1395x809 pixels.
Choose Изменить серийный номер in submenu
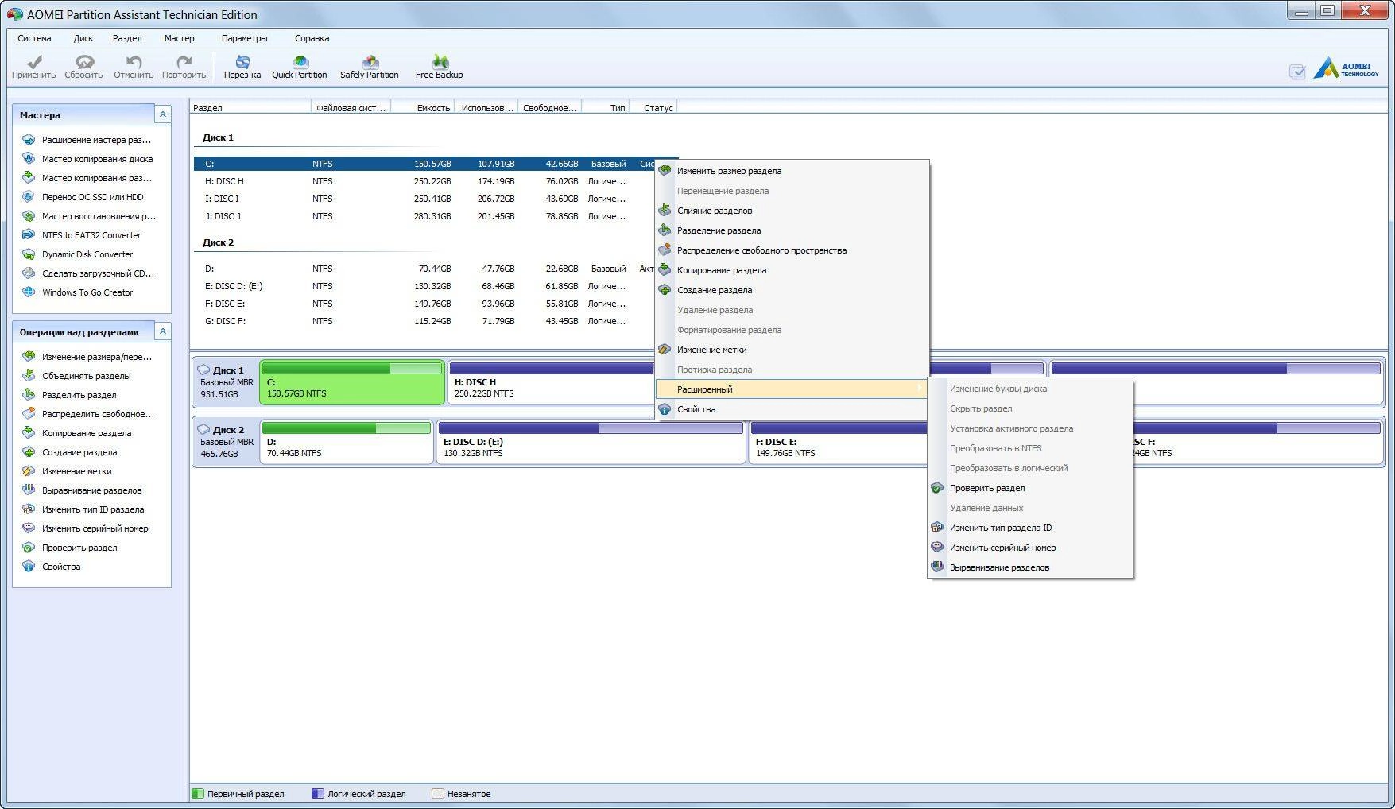pyautogui.click(x=1030, y=548)
